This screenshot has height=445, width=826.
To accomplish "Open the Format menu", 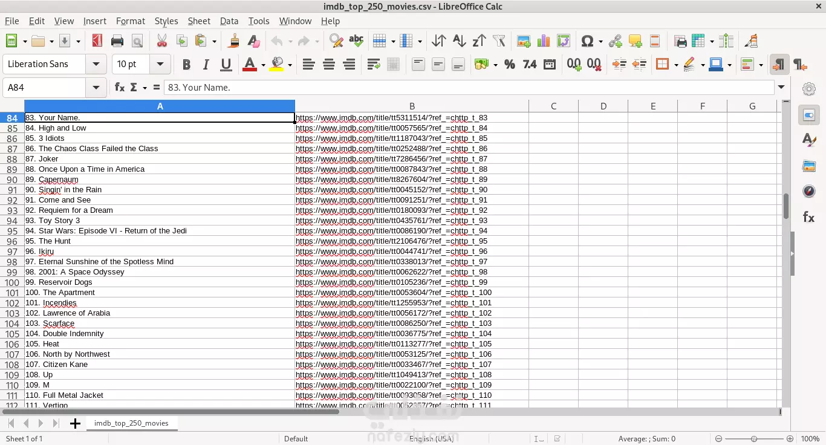I will 131,21.
